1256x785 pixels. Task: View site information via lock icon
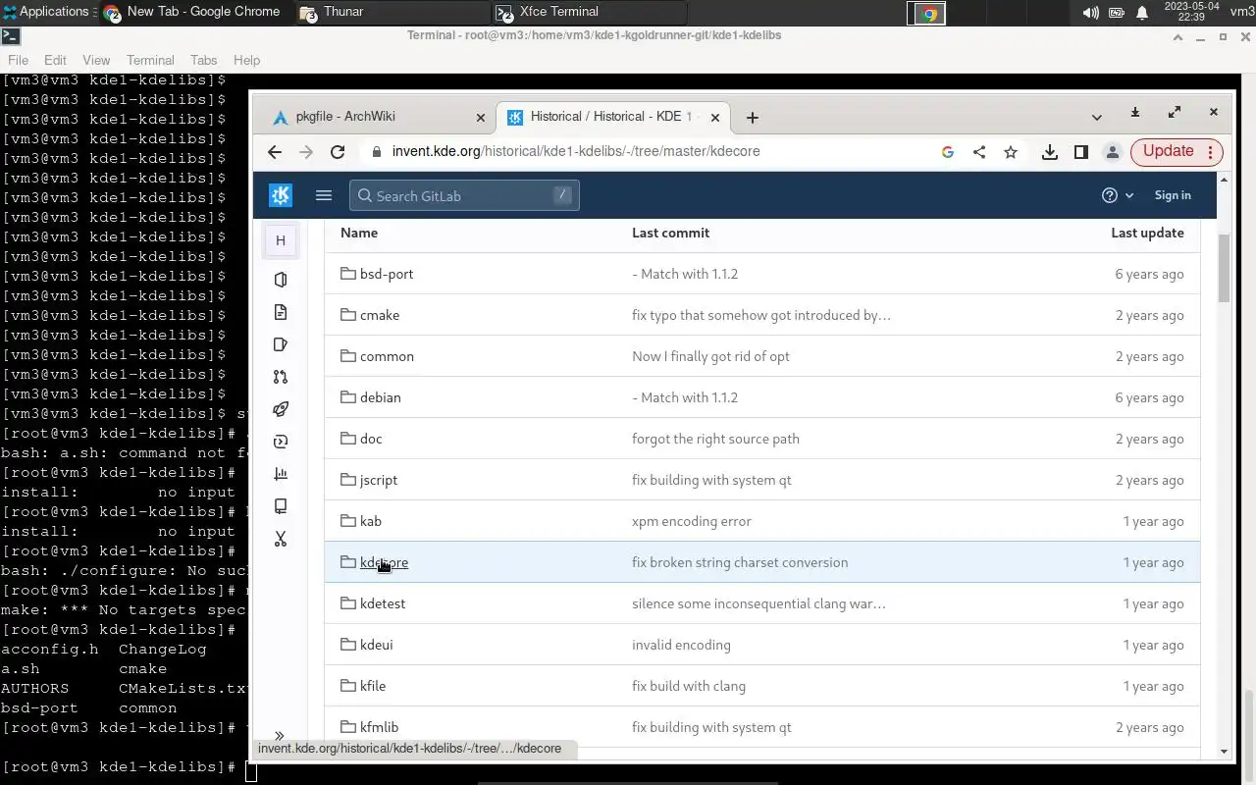tap(376, 152)
